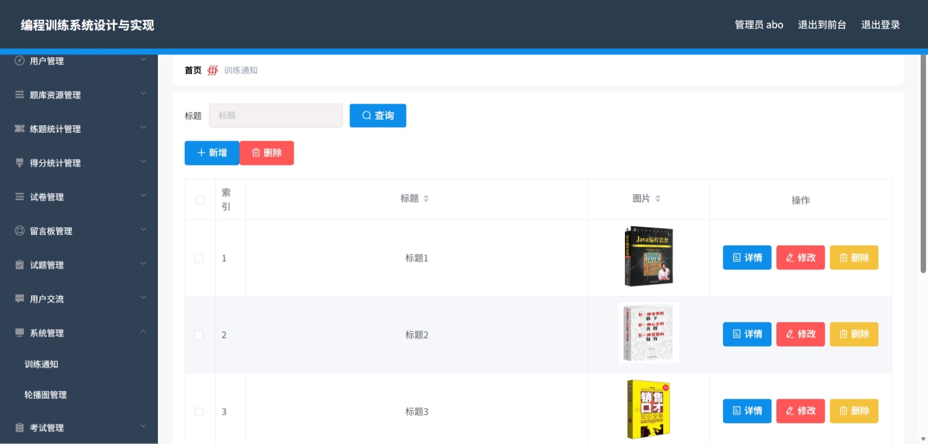Expand the 试卷管理 menu chevron
The width and height of the screenshot is (928, 444).
pos(143,196)
